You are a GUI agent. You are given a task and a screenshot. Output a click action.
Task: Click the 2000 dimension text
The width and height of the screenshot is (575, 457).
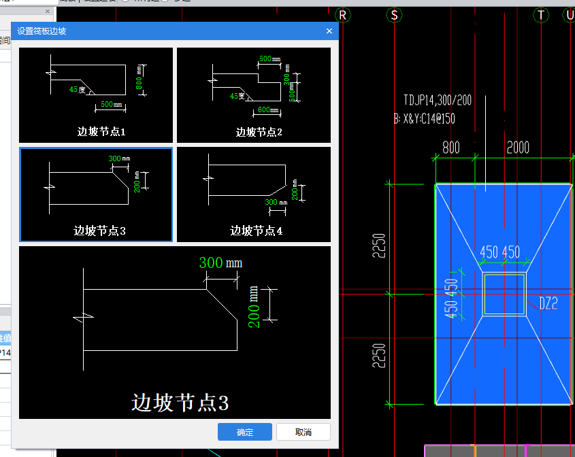pyautogui.click(x=518, y=148)
